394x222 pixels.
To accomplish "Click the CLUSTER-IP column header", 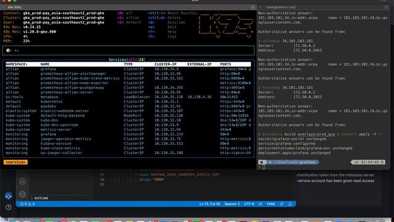I will pos(166,64).
